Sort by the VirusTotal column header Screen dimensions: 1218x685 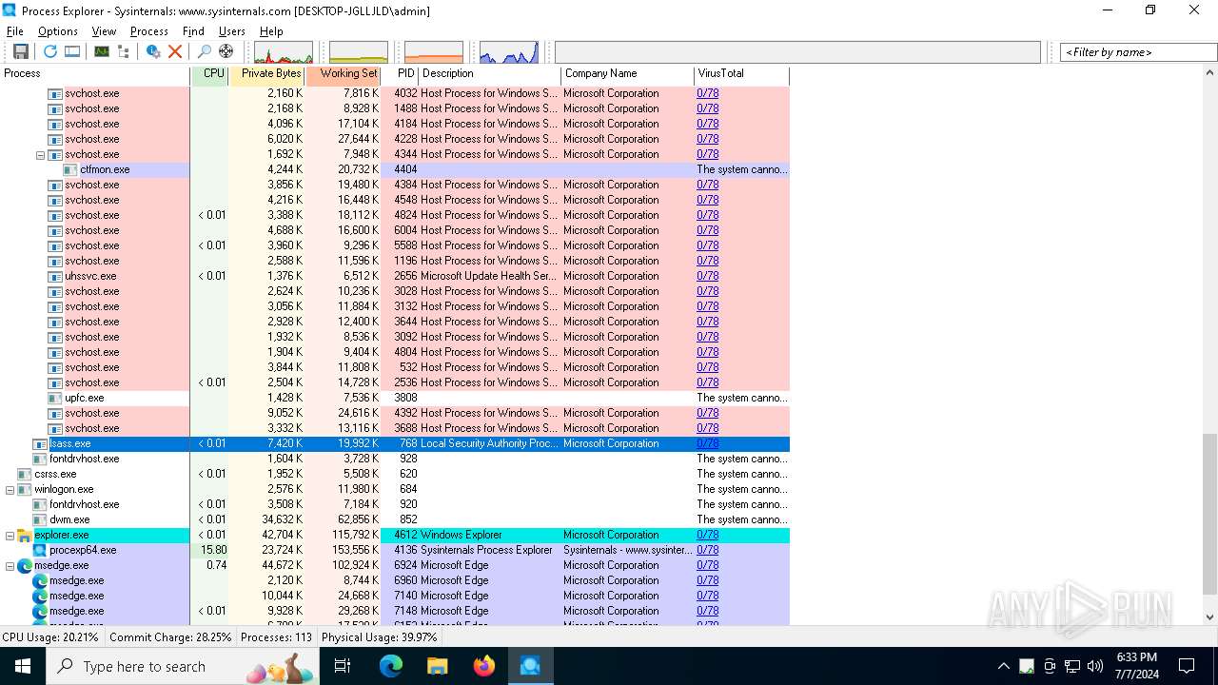[x=742, y=74]
